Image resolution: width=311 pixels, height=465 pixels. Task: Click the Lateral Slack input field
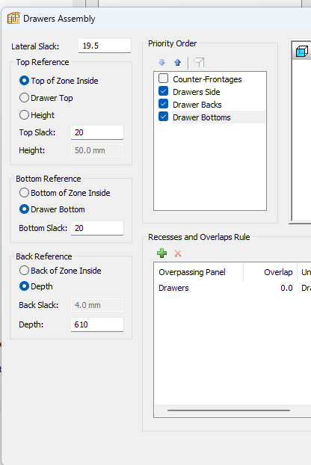pyautogui.click(x=105, y=46)
